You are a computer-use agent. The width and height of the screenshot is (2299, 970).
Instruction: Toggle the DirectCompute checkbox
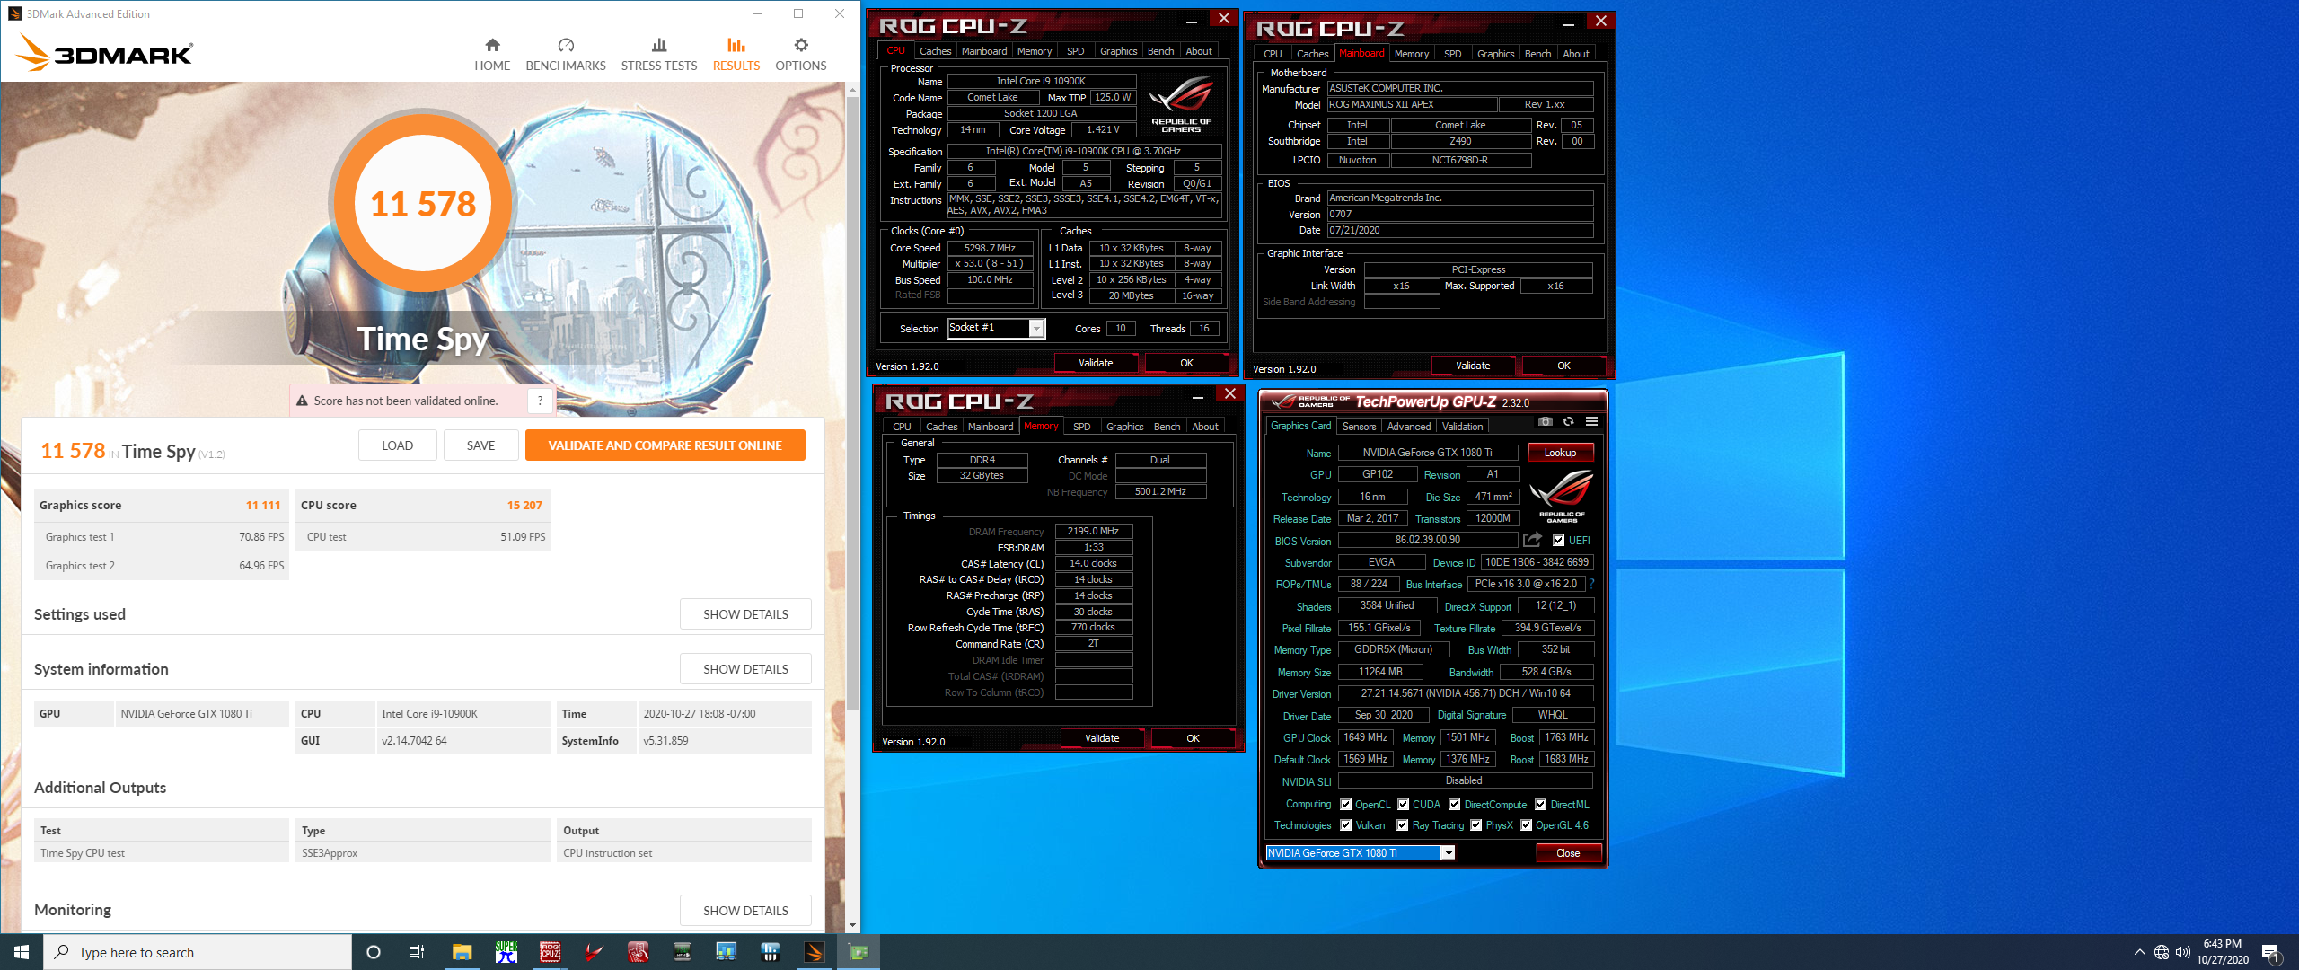coord(1454,805)
